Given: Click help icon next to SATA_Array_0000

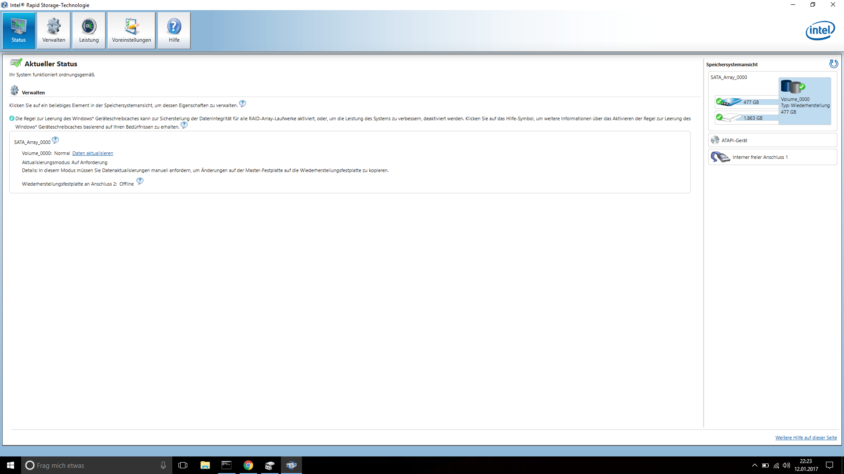Looking at the screenshot, I should [x=55, y=140].
